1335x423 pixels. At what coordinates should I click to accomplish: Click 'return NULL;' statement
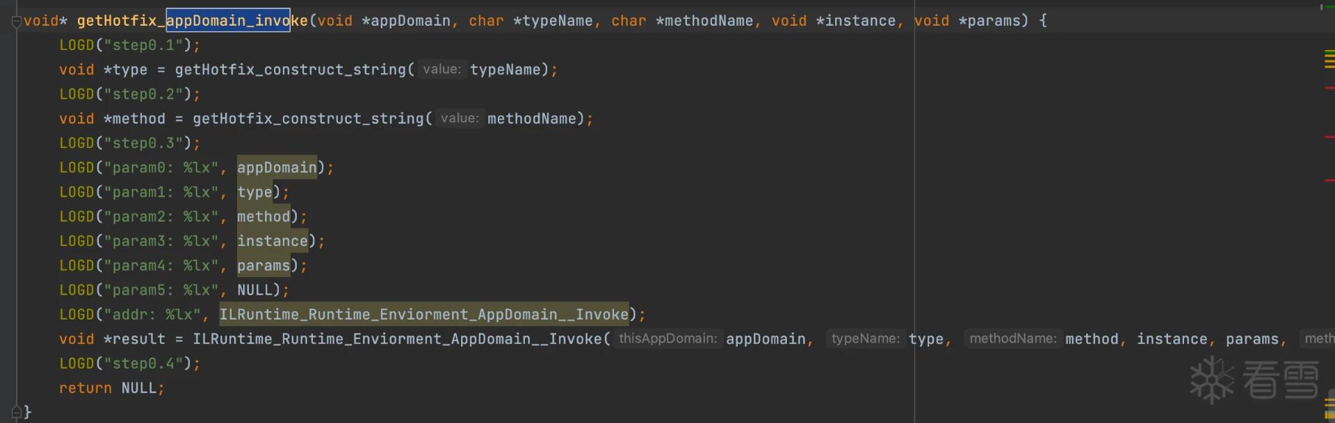coord(112,388)
